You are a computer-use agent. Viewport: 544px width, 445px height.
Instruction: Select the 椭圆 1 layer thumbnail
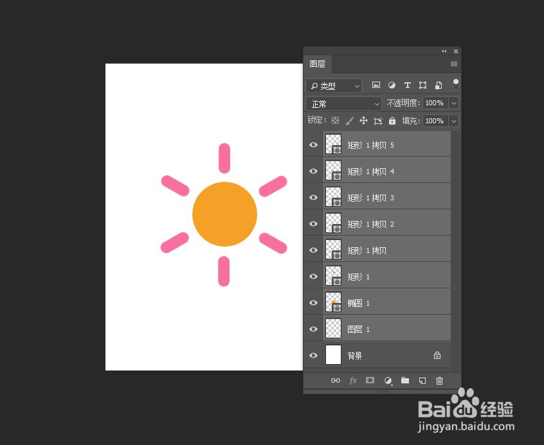333,302
